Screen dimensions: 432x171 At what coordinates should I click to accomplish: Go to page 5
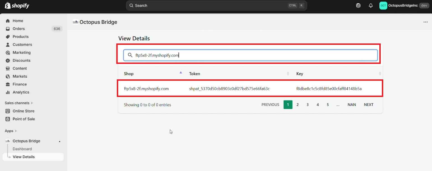tap(328, 105)
